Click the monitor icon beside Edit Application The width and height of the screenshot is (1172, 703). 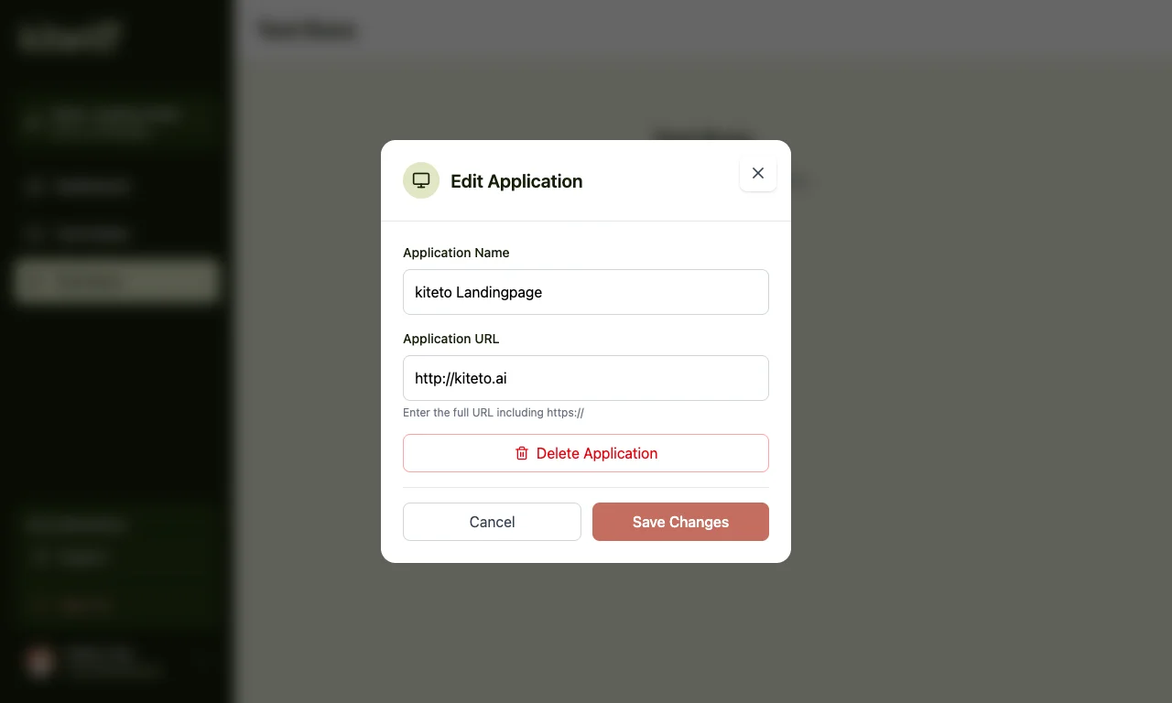(421, 180)
